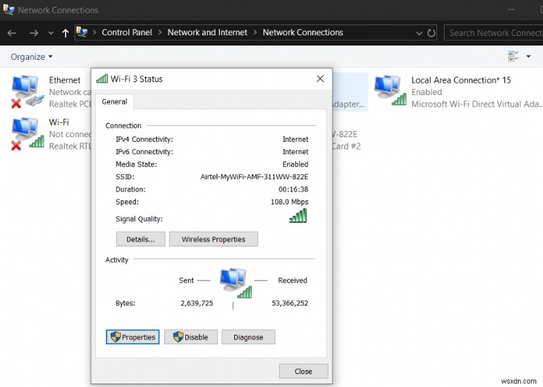Click the IPv4 Connectivity label
This screenshot has width=543, height=387.
145,139
